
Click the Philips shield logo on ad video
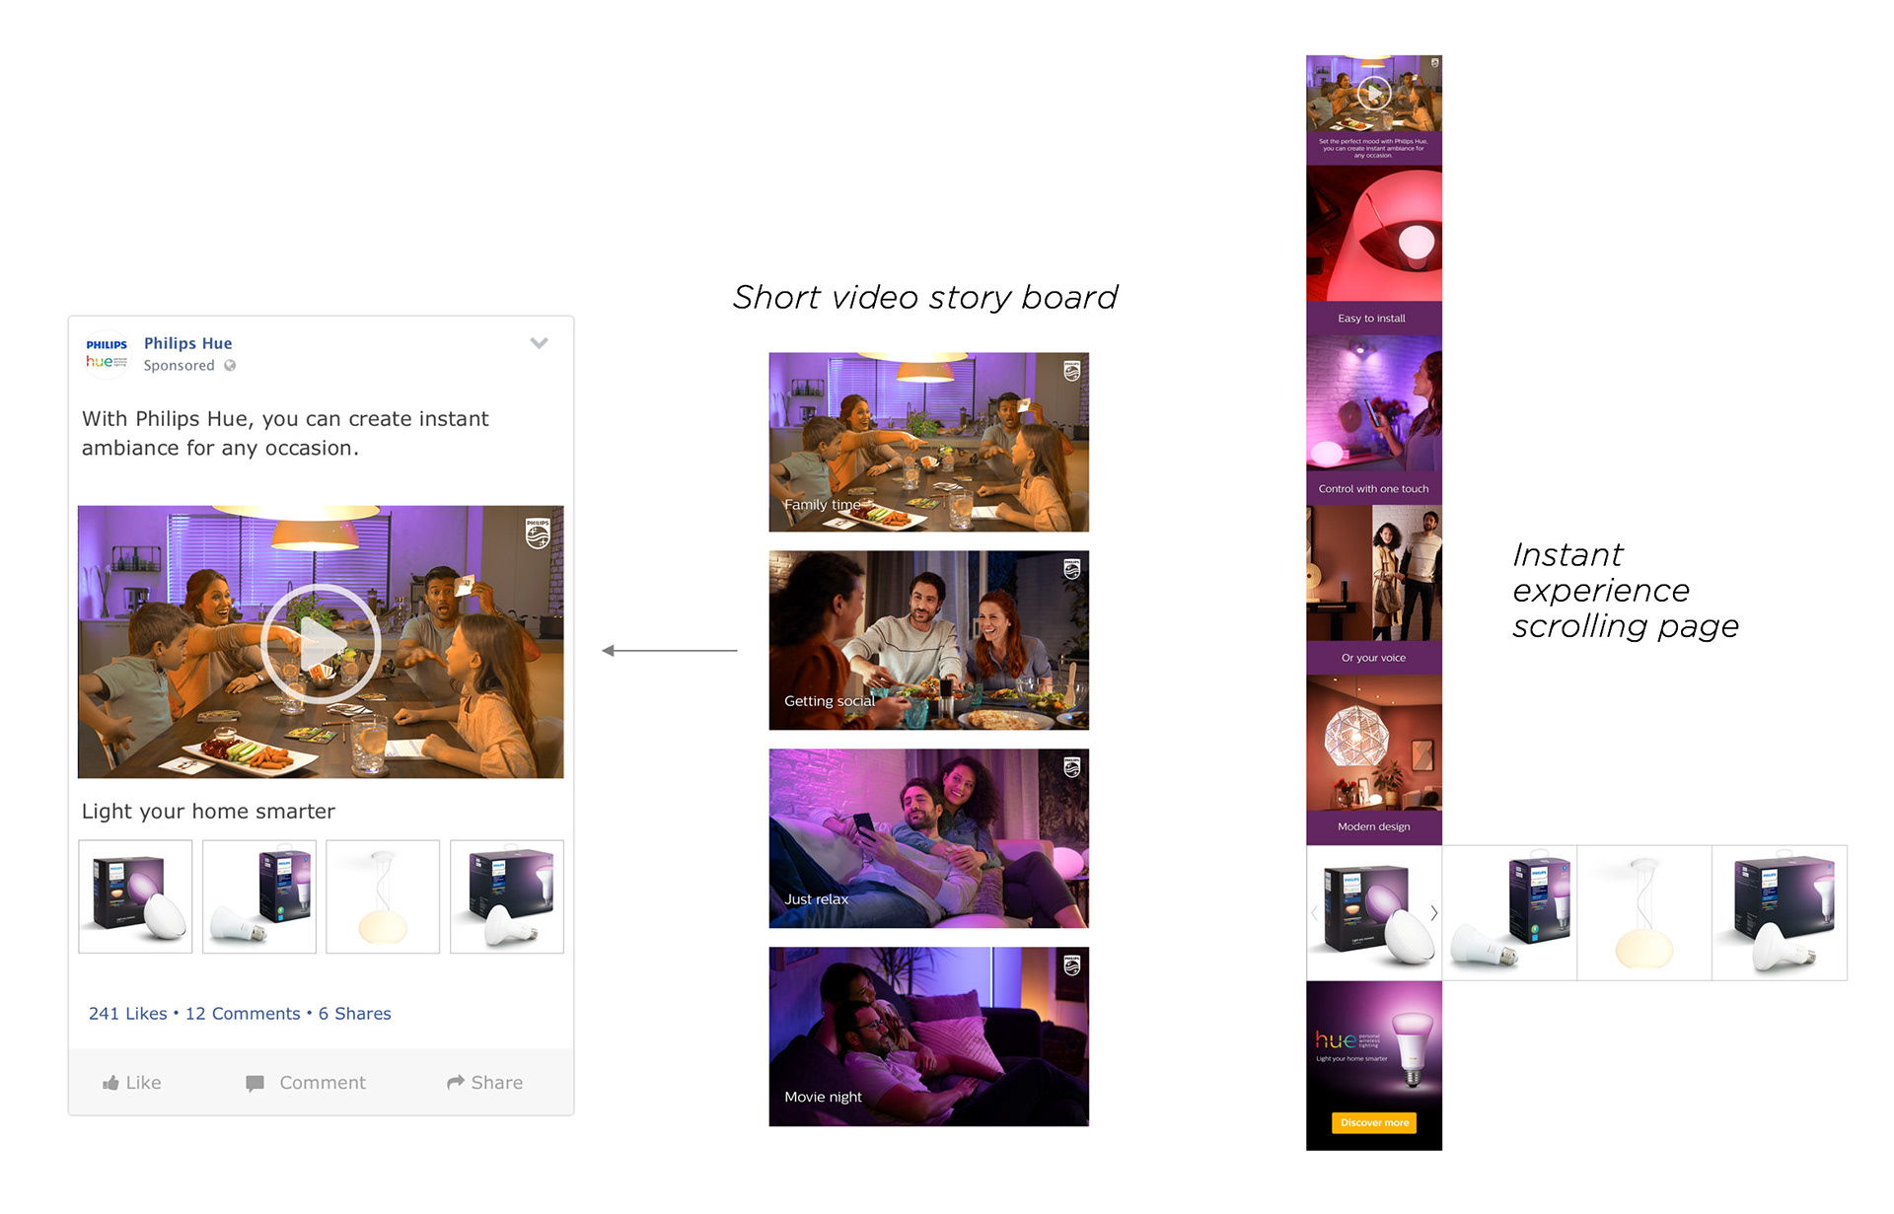(x=538, y=534)
